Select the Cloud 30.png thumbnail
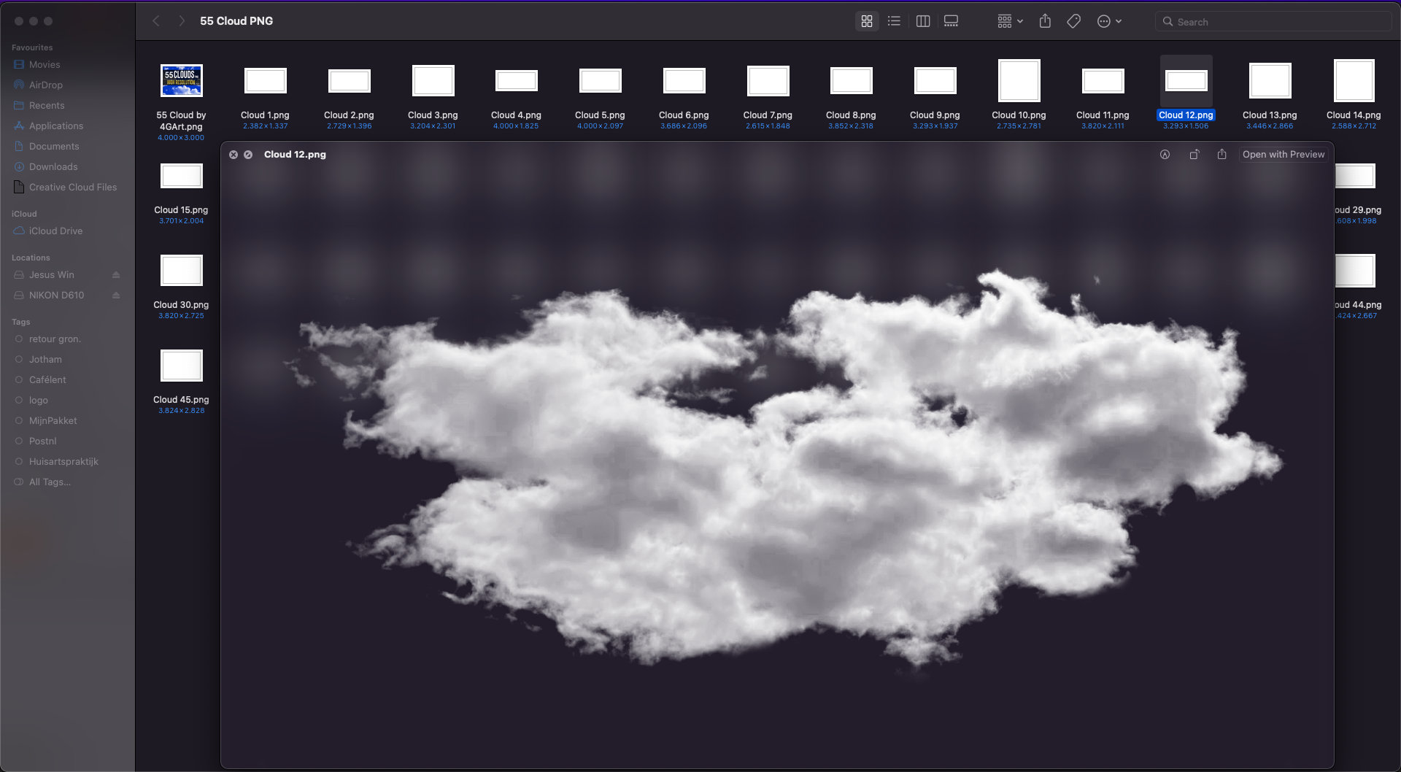Image resolution: width=1401 pixels, height=772 pixels. pyautogui.click(x=181, y=271)
